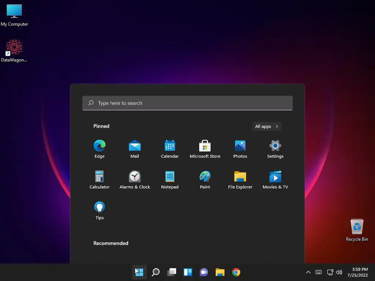Launch Movies & TV
The height and width of the screenshot is (281, 375).
coord(275,180)
